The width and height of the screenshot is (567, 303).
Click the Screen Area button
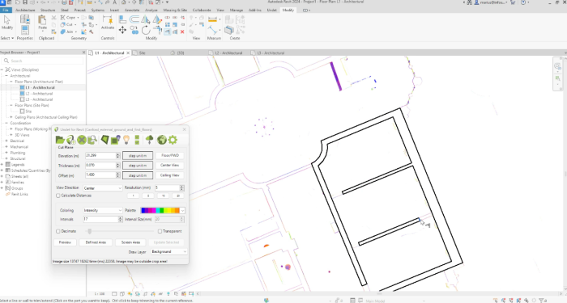[x=130, y=242]
